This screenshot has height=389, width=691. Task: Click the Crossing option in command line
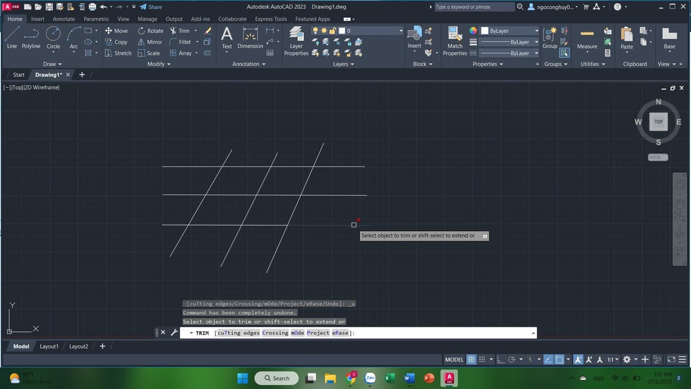click(275, 333)
